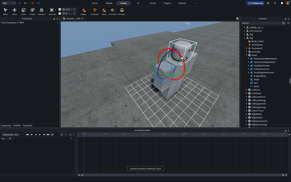Expand the FaceCenterAttachment node
The height and width of the screenshot is (182, 291).
point(248,59)
